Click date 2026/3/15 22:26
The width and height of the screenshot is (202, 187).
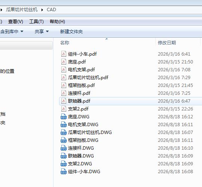[175, 109]
